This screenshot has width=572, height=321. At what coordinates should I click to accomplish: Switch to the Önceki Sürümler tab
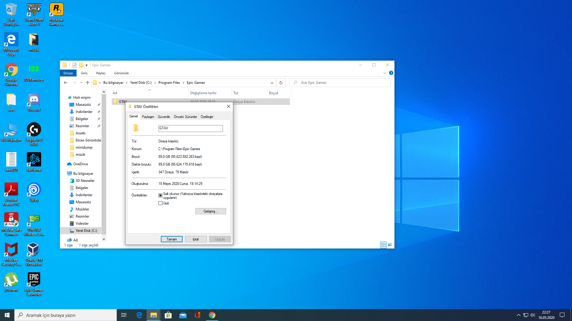[185, 117]
